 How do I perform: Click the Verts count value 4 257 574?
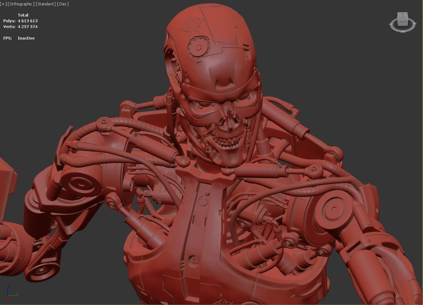(27, 27)
